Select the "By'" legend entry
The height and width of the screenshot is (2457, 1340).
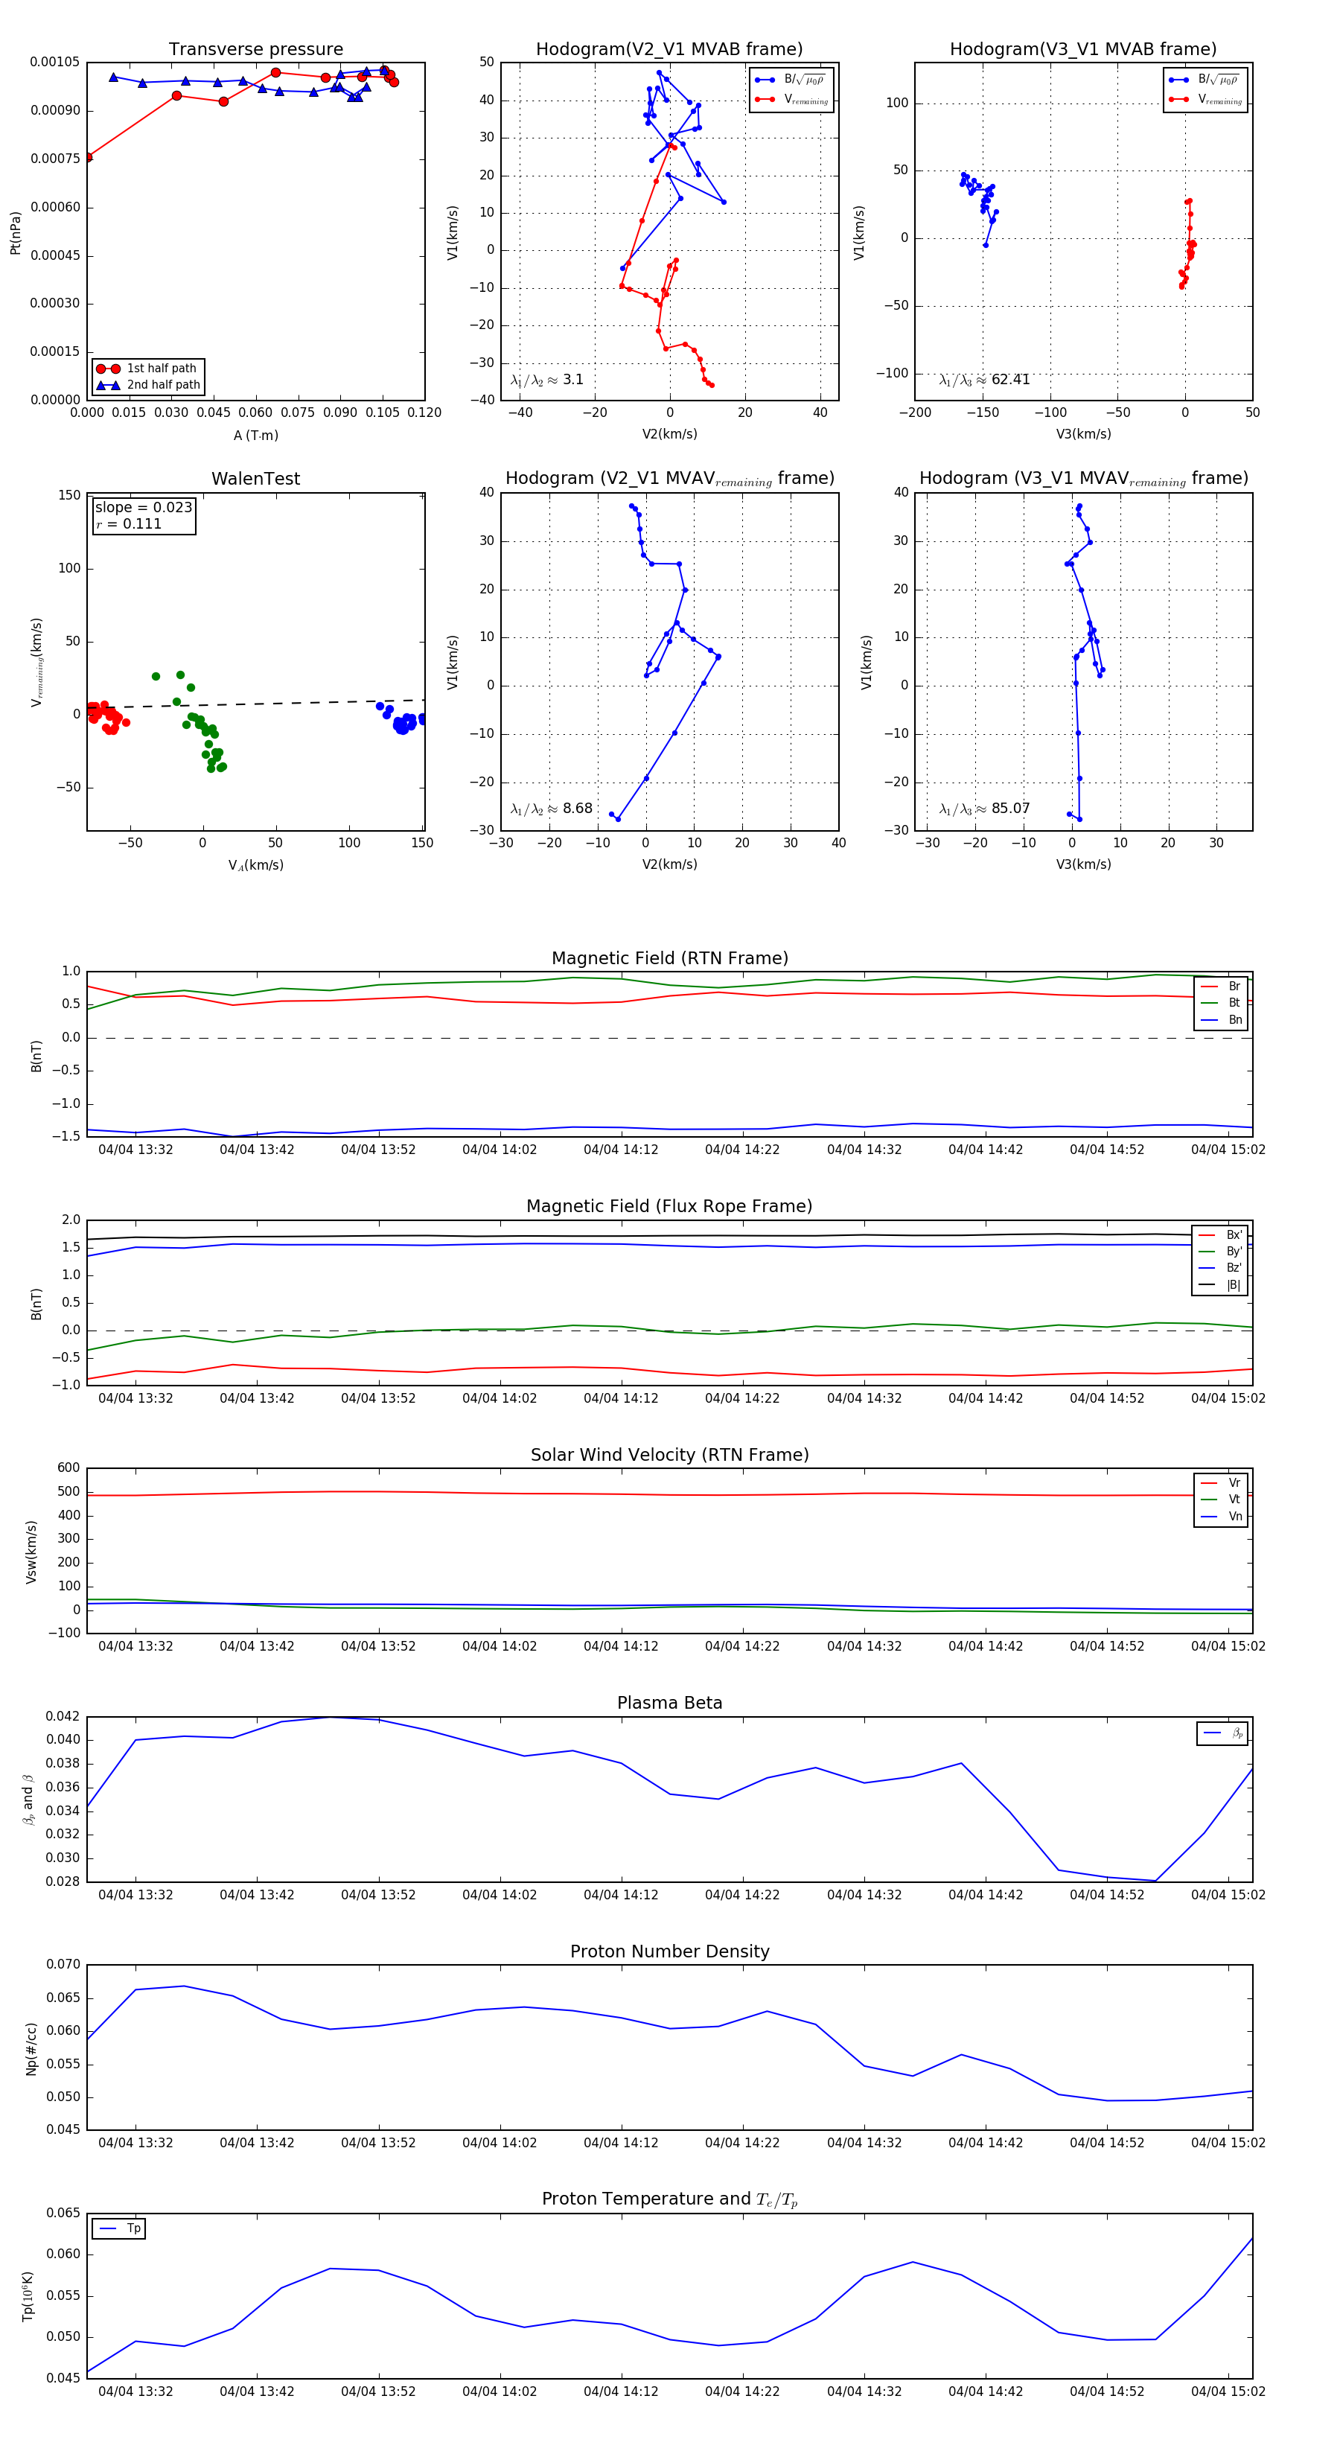pyautogui.click(x=1220, y=1252)
